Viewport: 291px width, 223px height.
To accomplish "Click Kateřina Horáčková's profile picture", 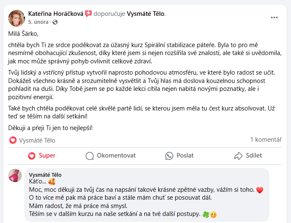I will [x=17, y=18].
